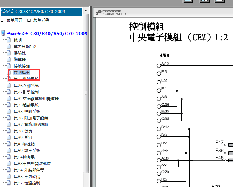Open the 繼電器 page
This screenshot has width=233, height=187.
(20, 60)
